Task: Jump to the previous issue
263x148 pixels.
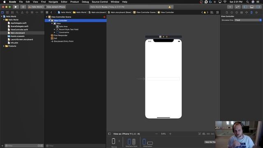Action: (x=202, y=12)
